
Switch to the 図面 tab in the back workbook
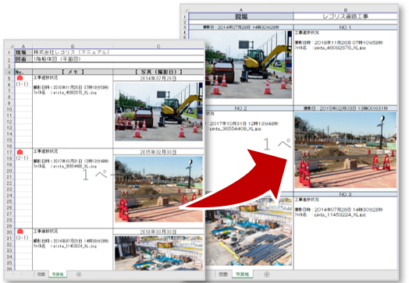click(x=223, y=274)
